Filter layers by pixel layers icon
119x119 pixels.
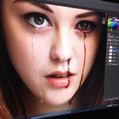(x=116, y=37)
